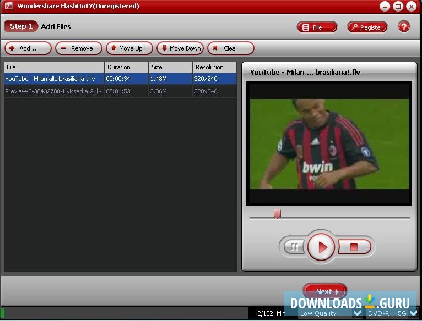Open the Low Quality dropdown
Image resolution: width=422 pixels, height=321 pixels.
[330, 313]
